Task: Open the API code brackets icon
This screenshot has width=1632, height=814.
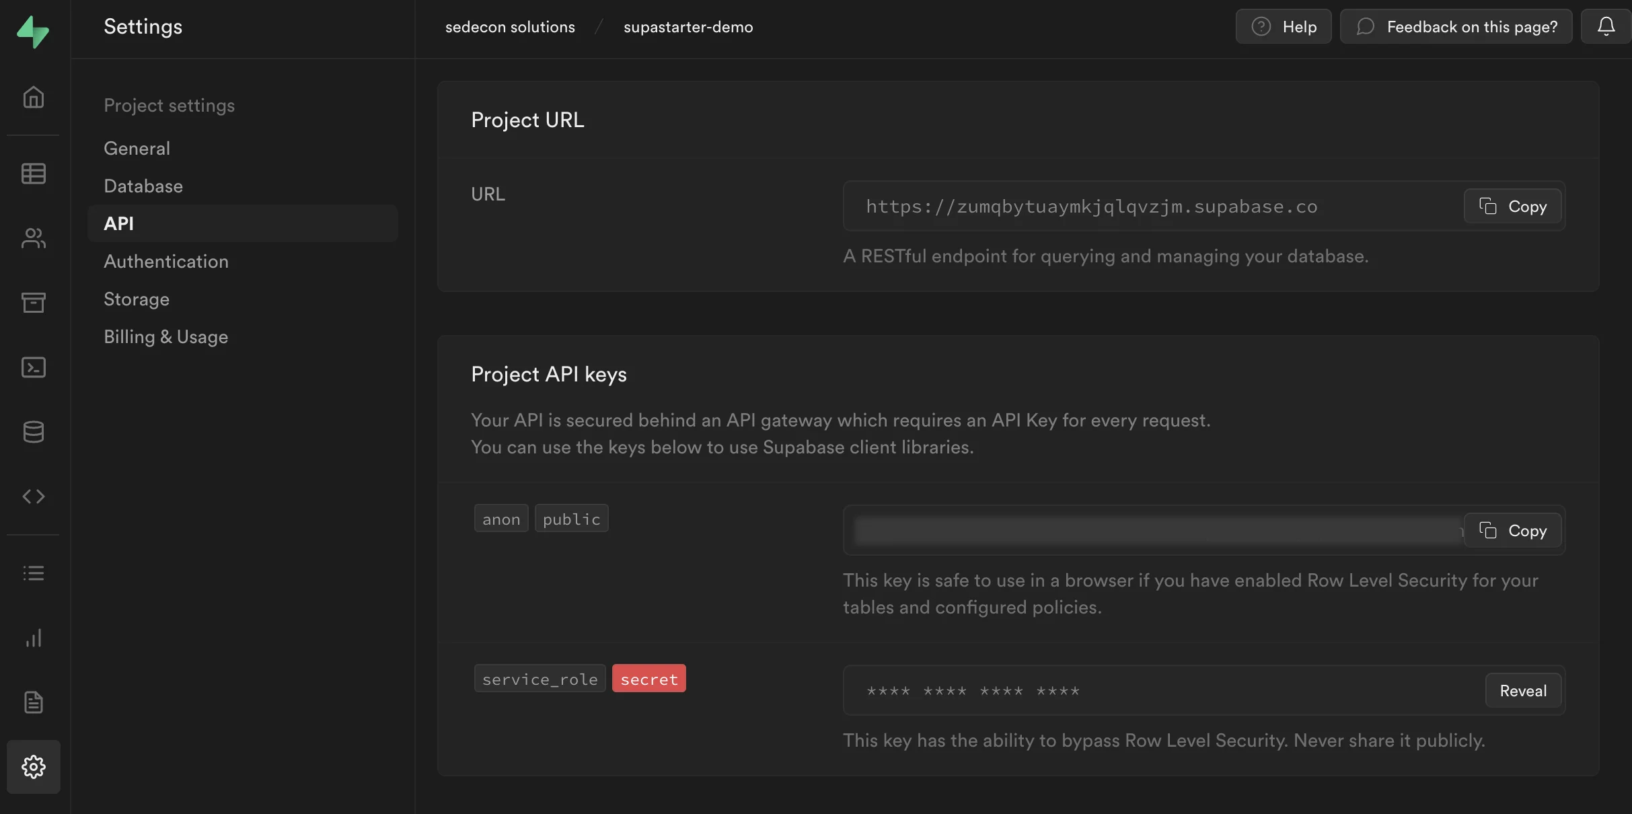Action: pos(33,496)
